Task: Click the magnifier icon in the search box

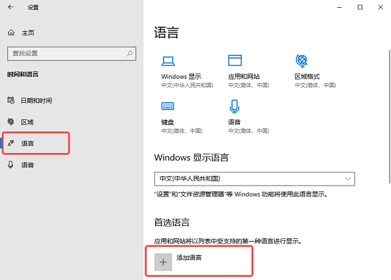Action: pyautogui.click(x=128, y=53)
